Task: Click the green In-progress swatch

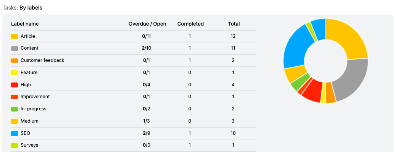Action: point(15,109)
